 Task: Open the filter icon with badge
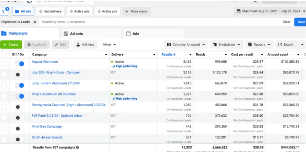pyautogui.click(x=4, y=11)
